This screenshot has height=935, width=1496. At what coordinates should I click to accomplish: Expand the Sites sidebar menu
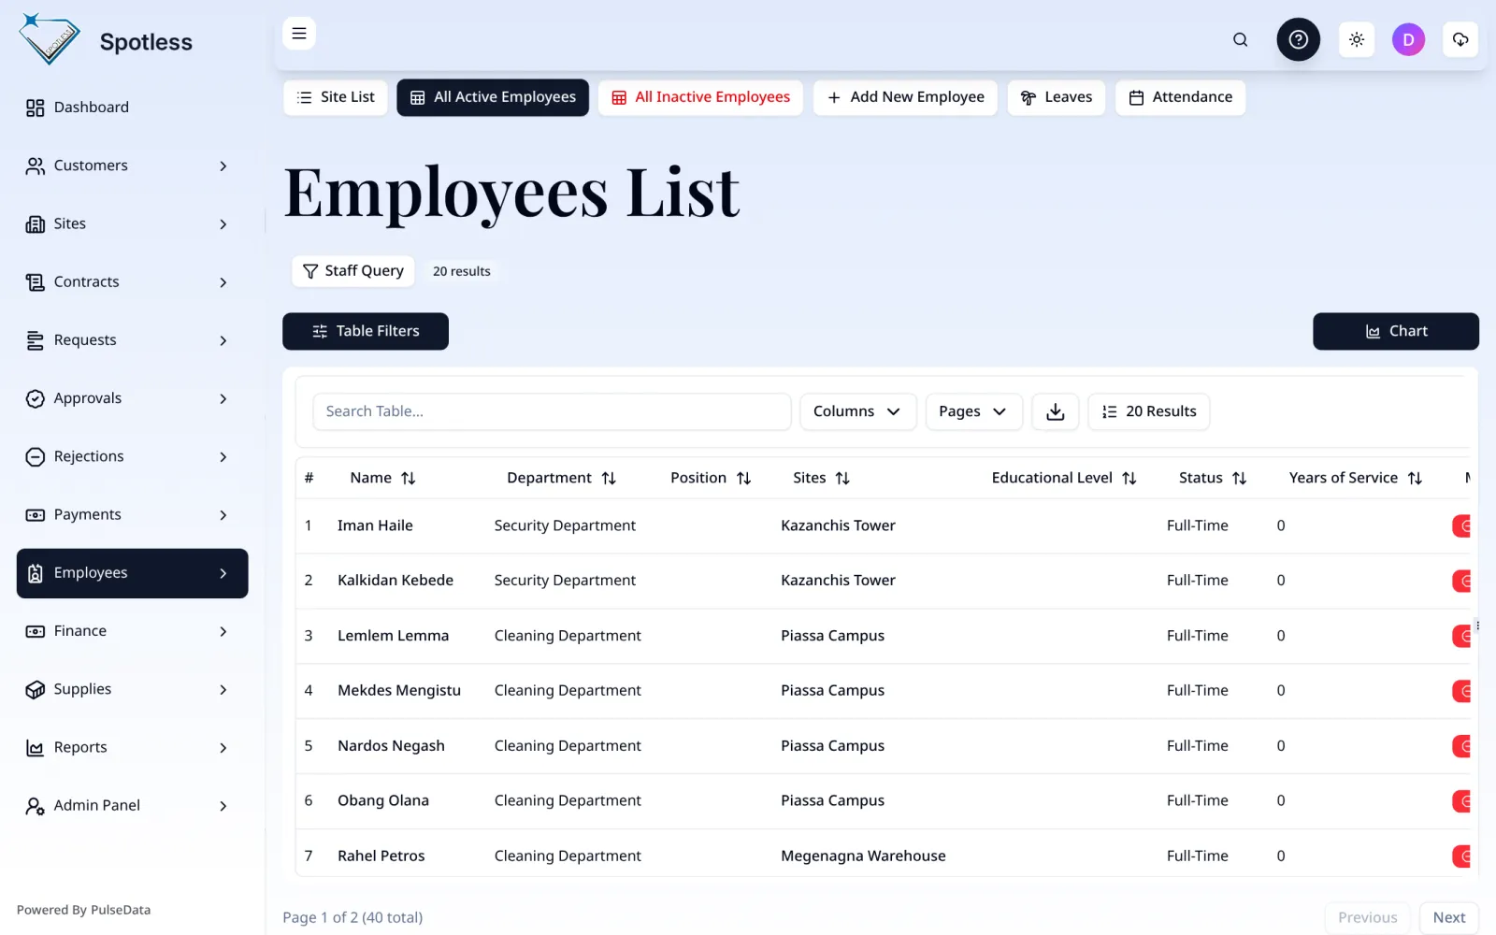click(132, 223)
